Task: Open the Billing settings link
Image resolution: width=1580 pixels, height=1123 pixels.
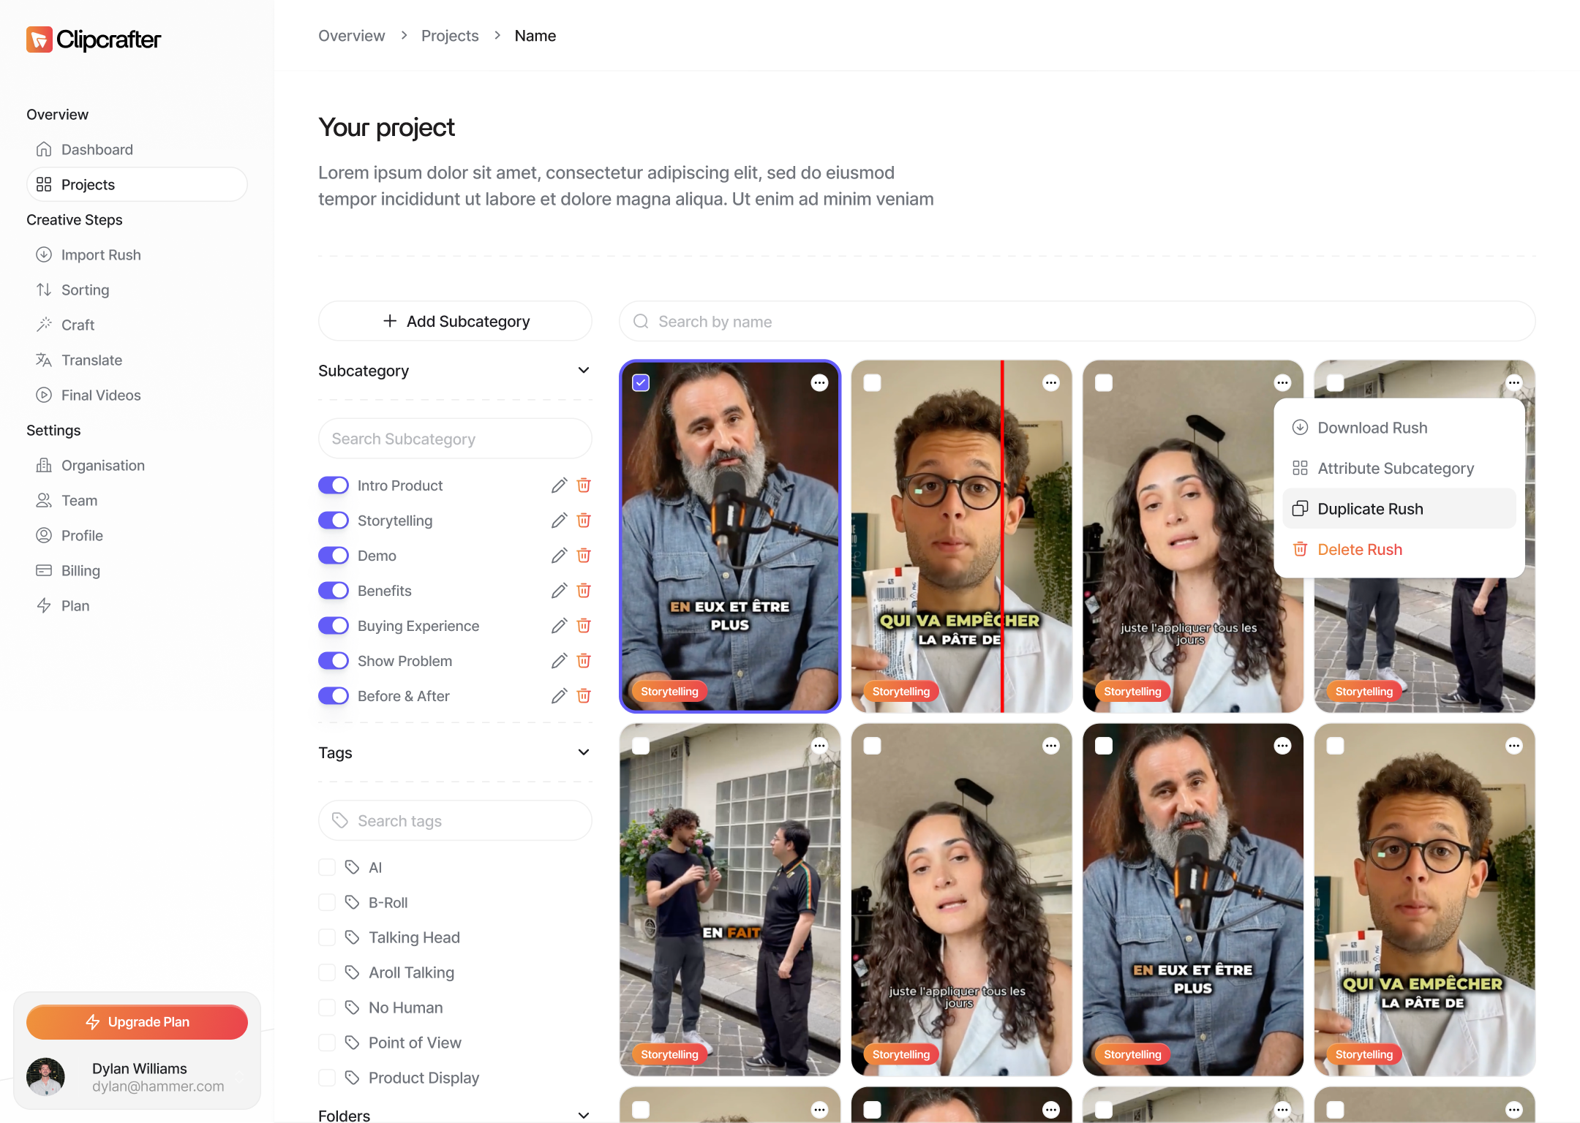Action: click(x=137, y=570)
